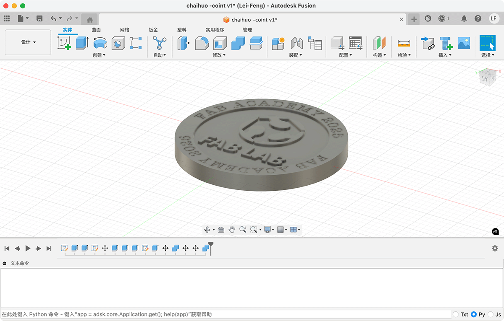
Task: Open the Viewports layout dropdown
Action: 295,229
